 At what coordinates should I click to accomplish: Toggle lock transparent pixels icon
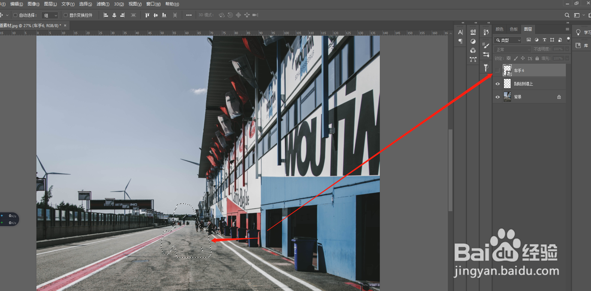click(508, 58)
